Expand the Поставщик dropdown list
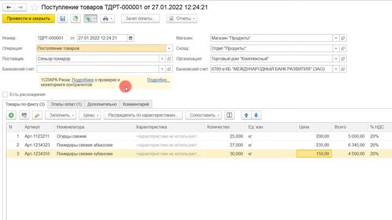 click(x=162, y=59)
